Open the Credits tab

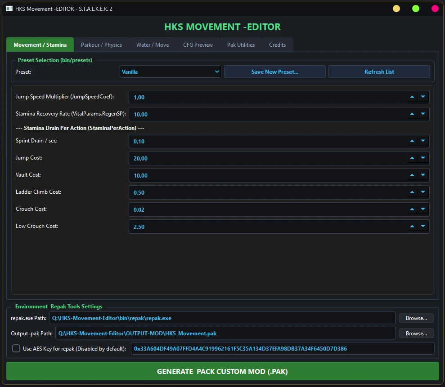point(277,45)
